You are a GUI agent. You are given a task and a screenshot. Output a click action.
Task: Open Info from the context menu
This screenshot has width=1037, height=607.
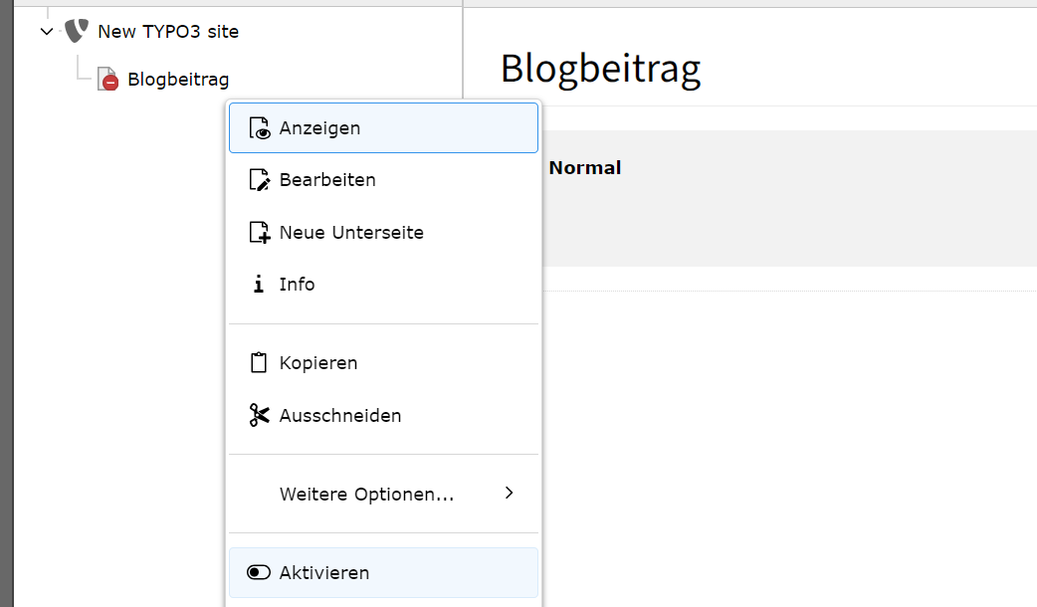pos(383,285)
